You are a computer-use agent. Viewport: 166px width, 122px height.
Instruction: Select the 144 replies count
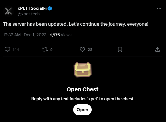16,50
